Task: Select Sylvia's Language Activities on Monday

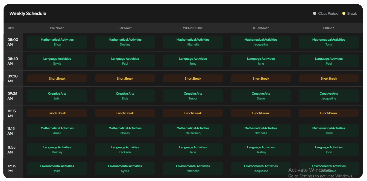Action: 57,61
